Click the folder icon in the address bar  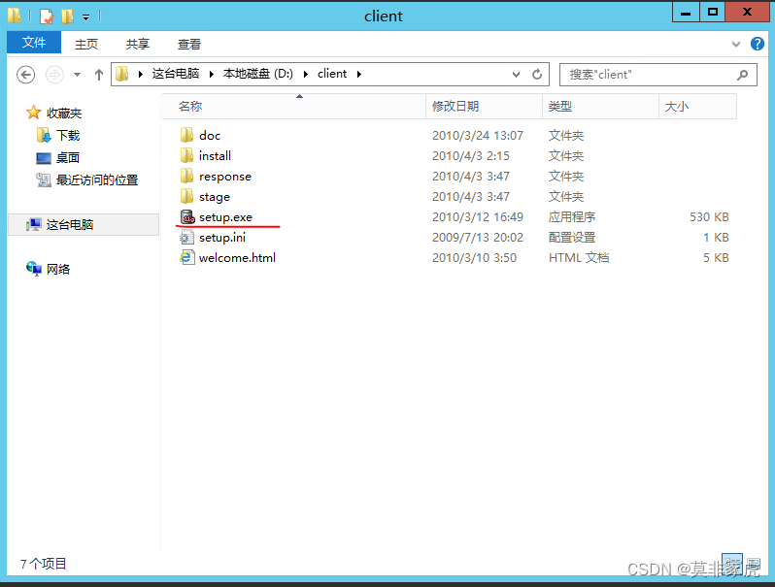pos(122,74)
